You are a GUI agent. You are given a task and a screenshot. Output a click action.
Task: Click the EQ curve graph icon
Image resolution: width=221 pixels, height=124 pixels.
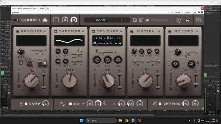point(63,104)
